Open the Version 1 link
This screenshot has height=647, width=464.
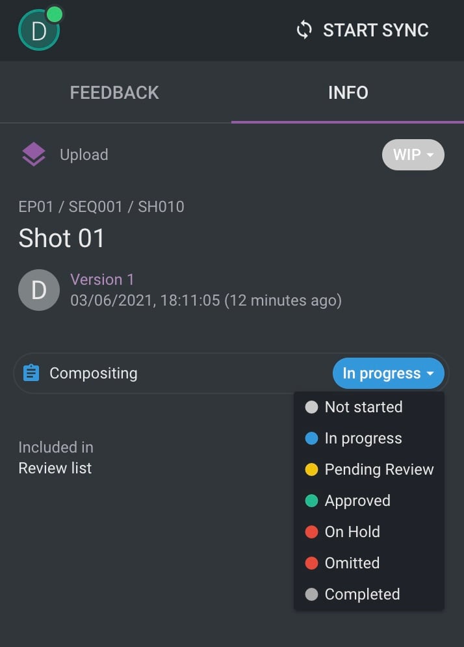[x=102, y=280]
